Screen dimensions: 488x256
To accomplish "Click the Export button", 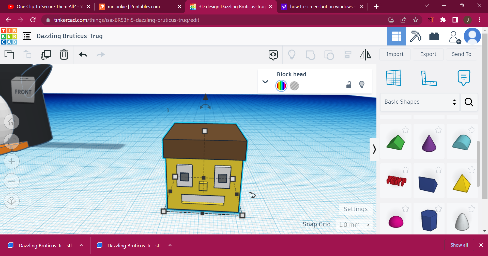I will [x=428, y=54].
